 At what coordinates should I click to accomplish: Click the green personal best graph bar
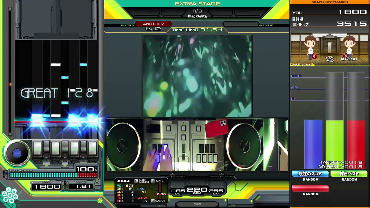coord(335,144)
